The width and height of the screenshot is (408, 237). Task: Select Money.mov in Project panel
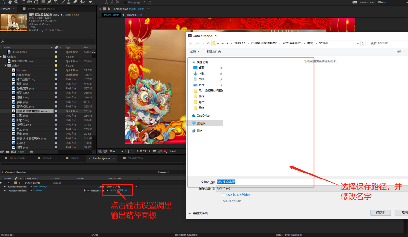point(23,75)
